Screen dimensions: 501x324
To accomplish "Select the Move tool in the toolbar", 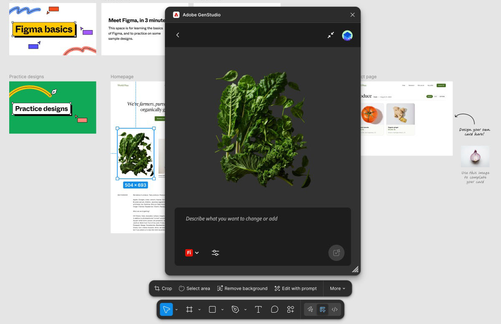I will (x=167, y=309).
